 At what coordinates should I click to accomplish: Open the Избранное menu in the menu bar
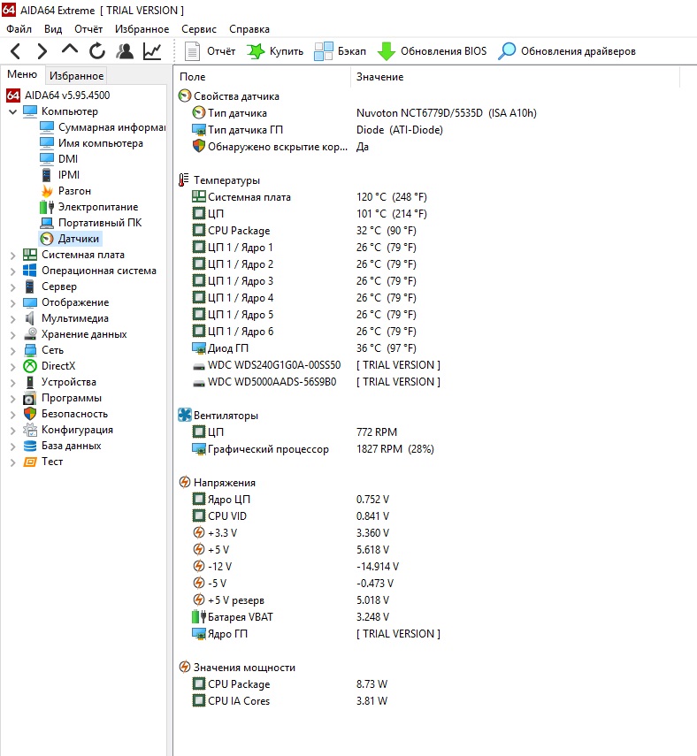pos(142,29)
